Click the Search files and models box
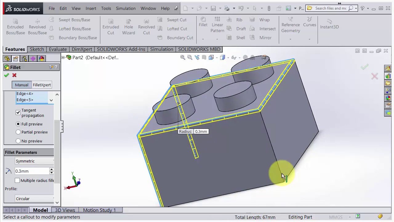This screenshot has height=222, width=394. 331,8
